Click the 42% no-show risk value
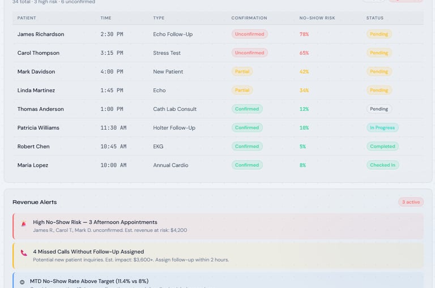435x288 pixels. click(304, 72)
